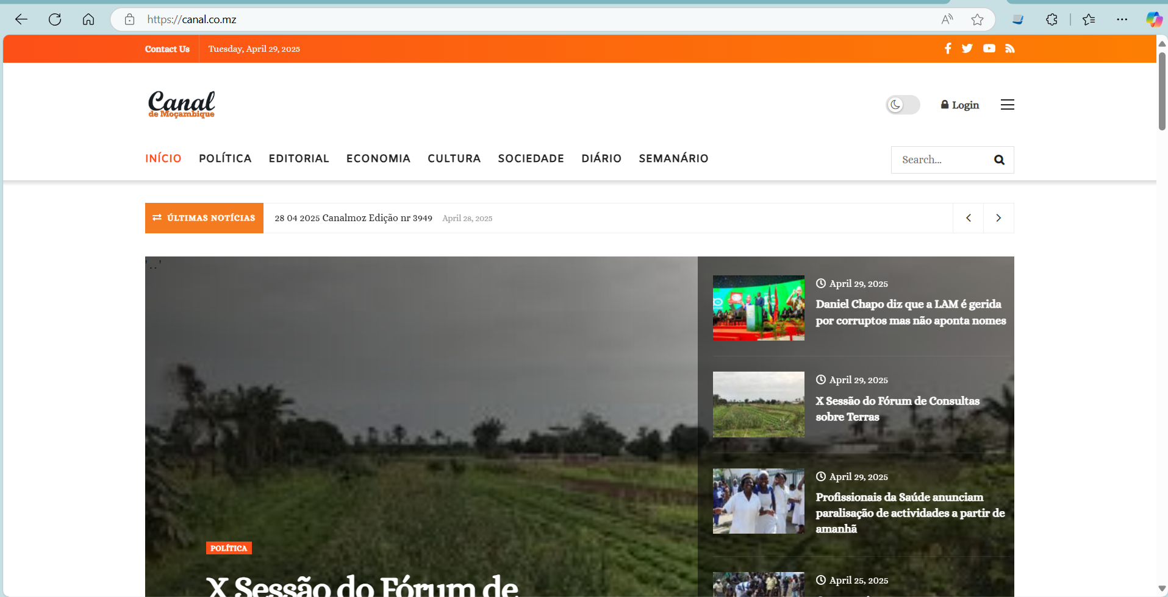Open the browser home page icon
The height and width of the screenshot is (597, 1168).
click(88, 19)
